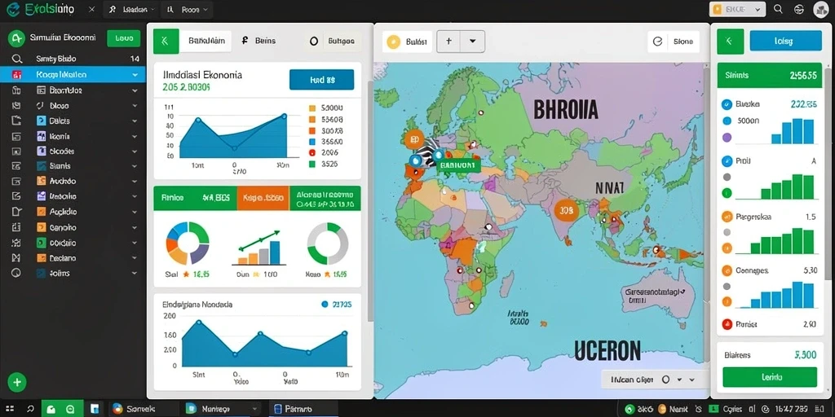Click the map plus zoom button

click(448, 42)
